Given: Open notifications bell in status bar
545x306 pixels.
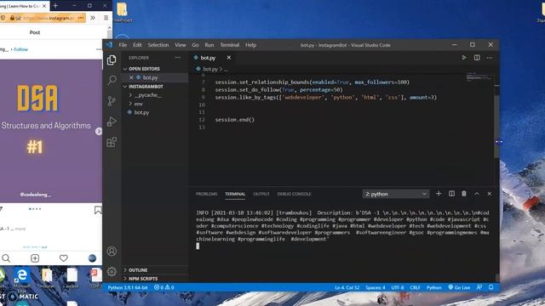Looking at the screenshot, I should pos(491,287).
